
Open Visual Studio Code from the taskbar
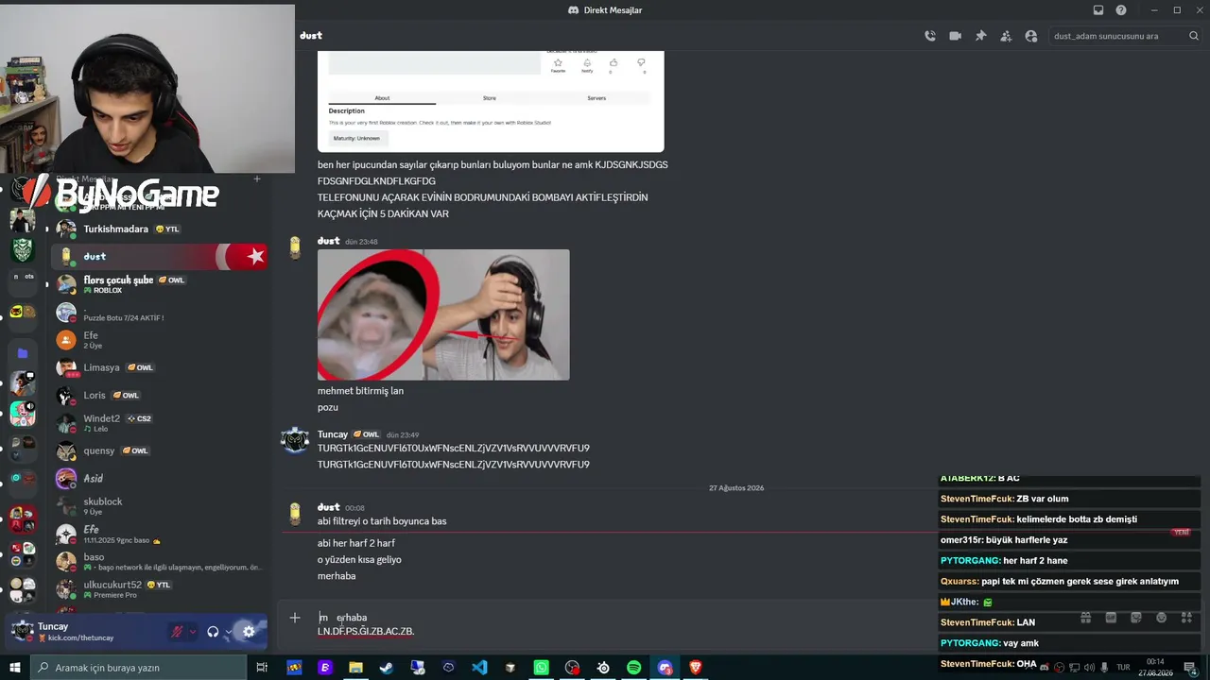pyautogui.click(x=479, y=668)
